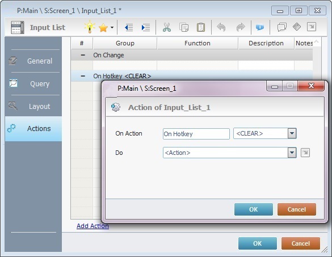Click the redo arrow icon
332x257 pixels.
(241, 27)
